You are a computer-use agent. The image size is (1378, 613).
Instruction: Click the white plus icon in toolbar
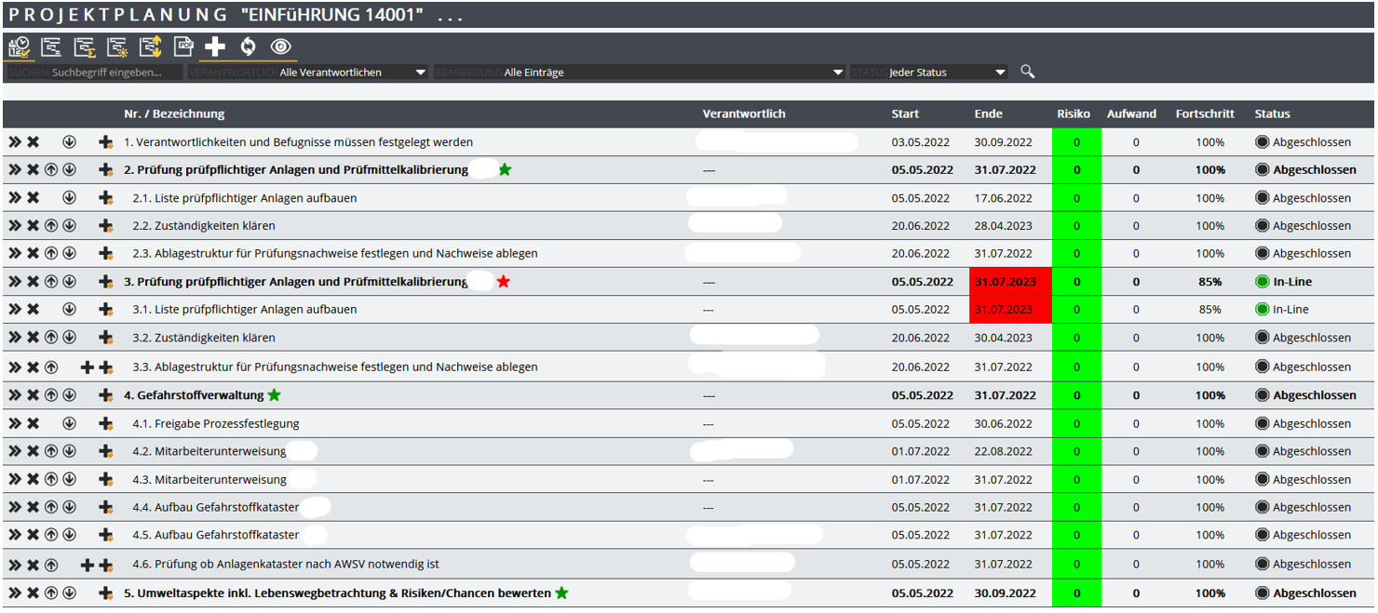215,47
